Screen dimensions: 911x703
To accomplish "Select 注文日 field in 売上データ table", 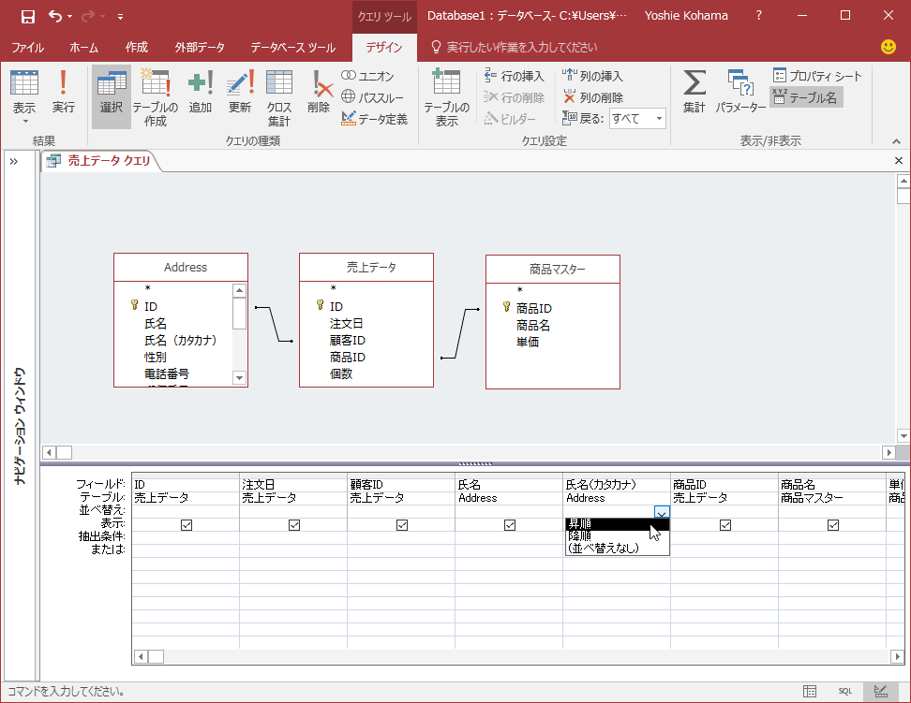I will [x=347, y=323].
